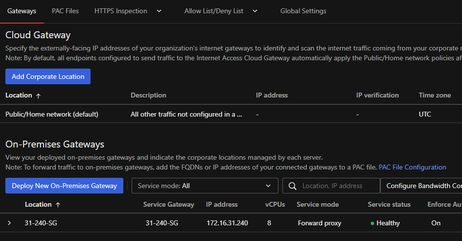The width and height of the screenshot is (462, 241).
Task: Click the IP address 172.16.31.240 cell
Action: (x=227, y=223)
